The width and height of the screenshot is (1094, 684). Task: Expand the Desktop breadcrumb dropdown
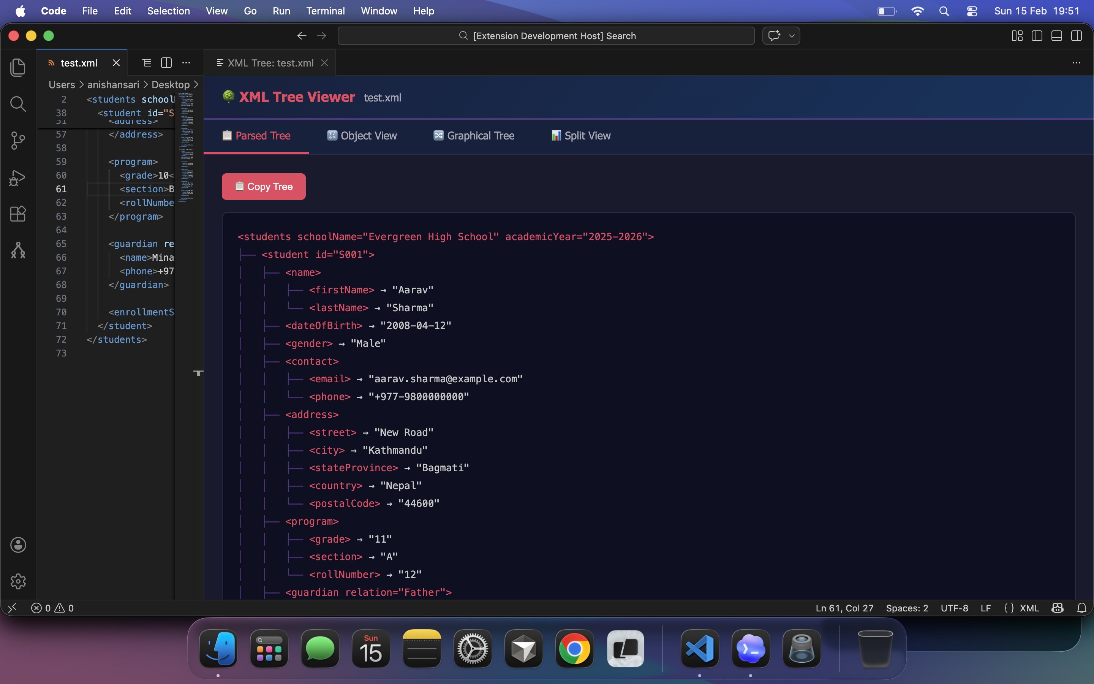[x=171, y=85]
